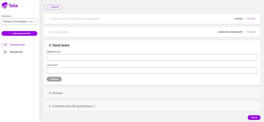Screen dimensions: 264x122
Task: Click the info icon next to Liitetiedostot
Action: (94, 106)
